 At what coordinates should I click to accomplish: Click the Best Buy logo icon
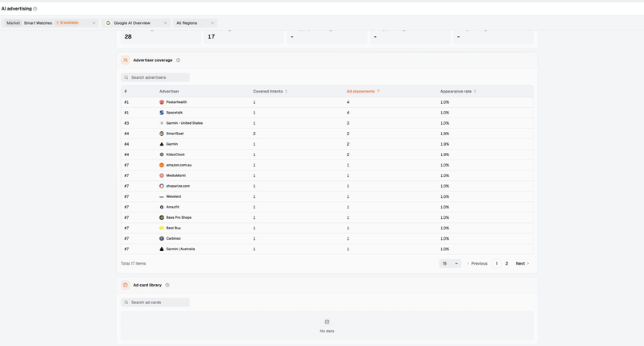point(162,229)
